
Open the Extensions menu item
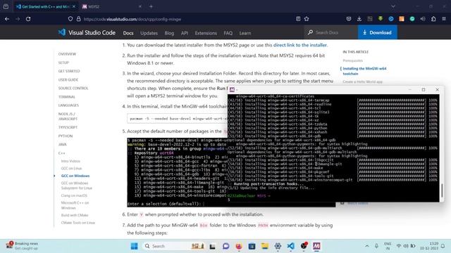pyautogui.click(x=206, y=33)
